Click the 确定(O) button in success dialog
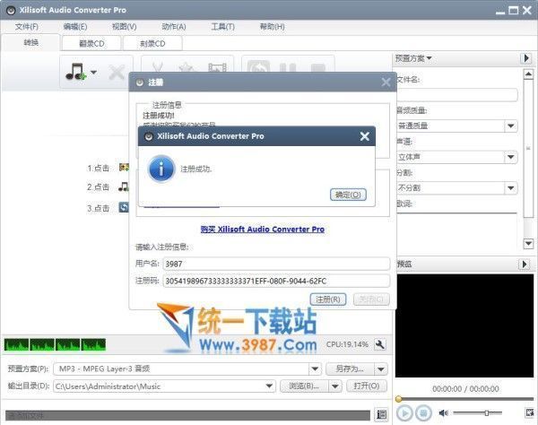The width and height of the screenshot is (538, 425). (x=349, y=195)
